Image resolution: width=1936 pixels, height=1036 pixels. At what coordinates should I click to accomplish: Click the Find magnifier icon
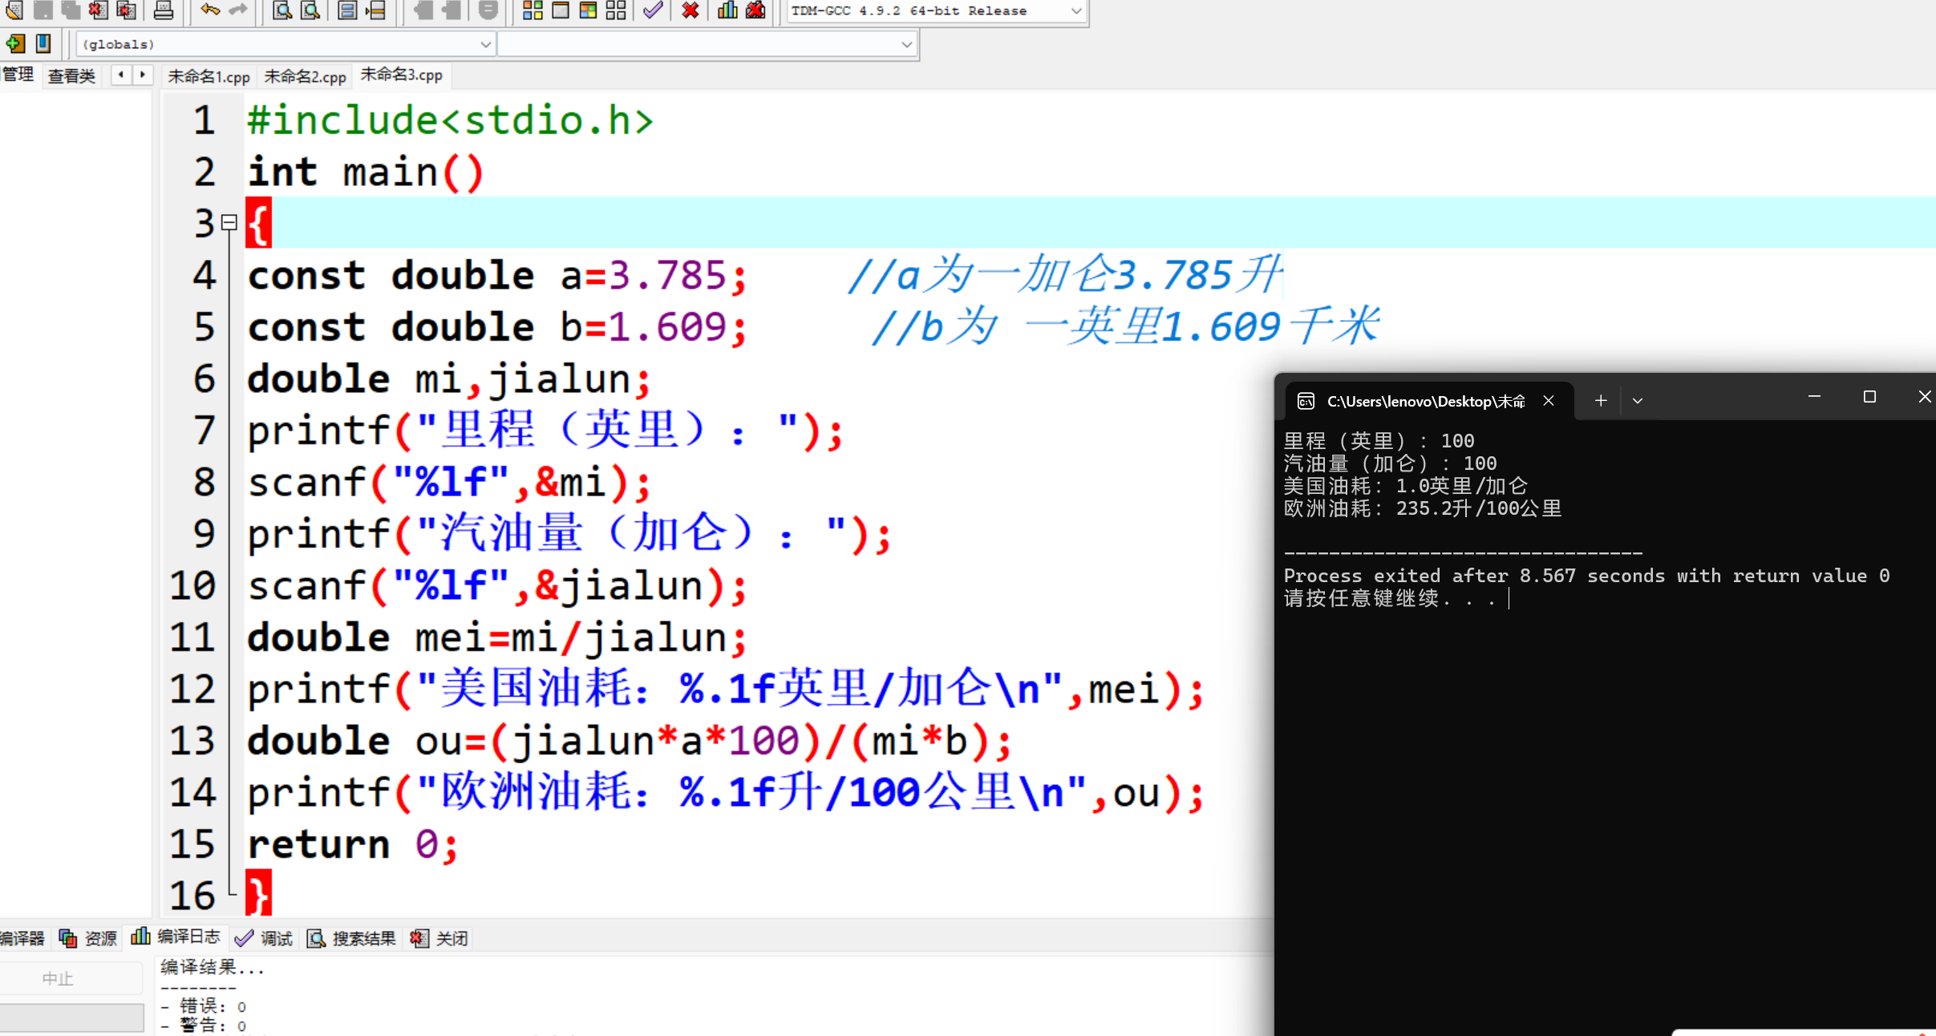281,10
